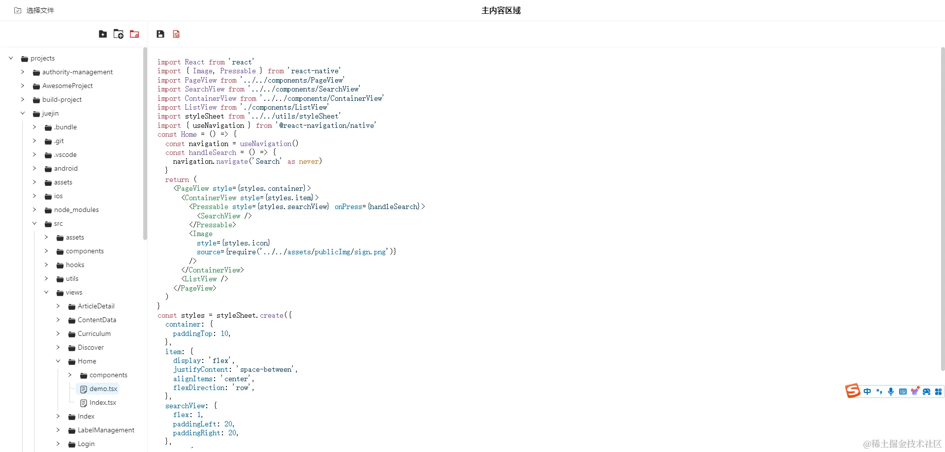Click the checkbox icon beside 选择文件
945x452 pixels.
point(18,10)
